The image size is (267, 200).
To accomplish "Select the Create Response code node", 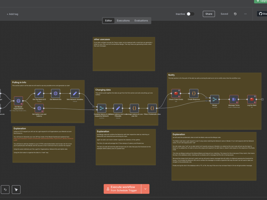I will click(194, 93).
